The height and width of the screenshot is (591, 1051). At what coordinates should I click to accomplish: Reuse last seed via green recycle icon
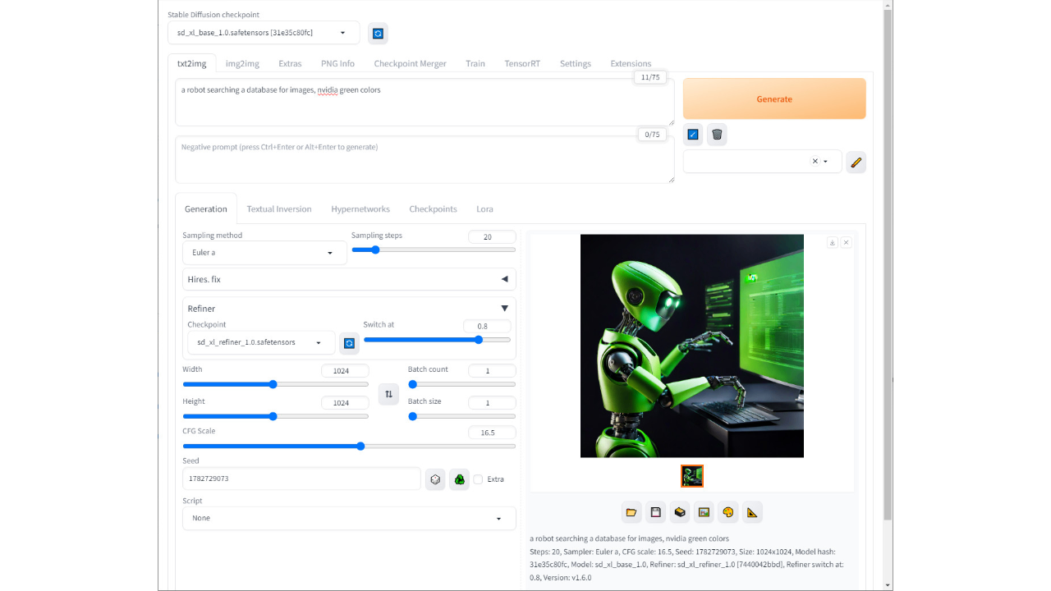(459, 479)
